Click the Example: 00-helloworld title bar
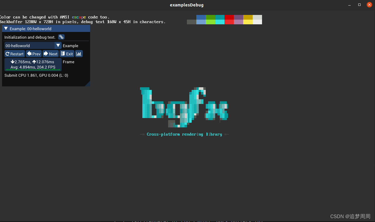This screenshot has width=375, height=222. pyautogui.click(x=46, y=28)
